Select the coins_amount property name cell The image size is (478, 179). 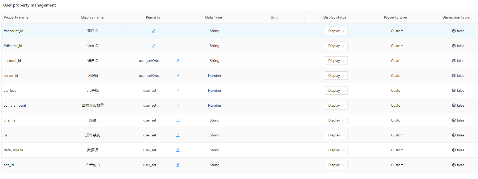[15, 105]
